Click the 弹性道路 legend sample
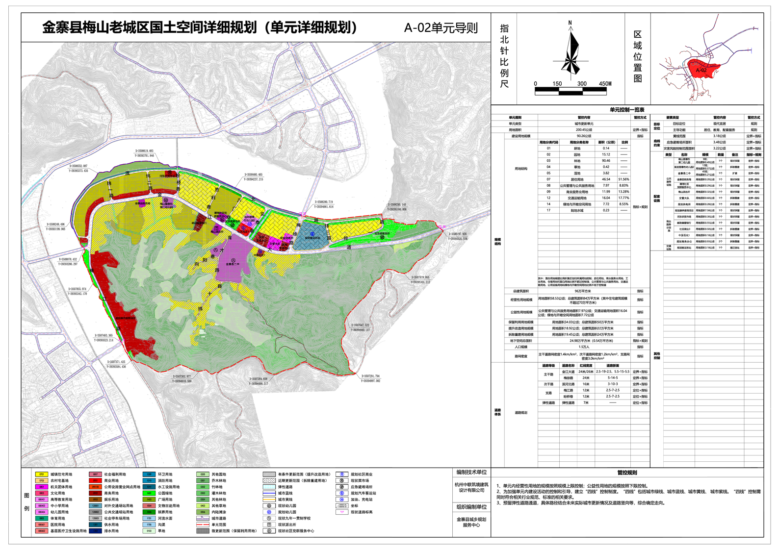The height and width of the screenshot is (550, 779). coord(269,487)
